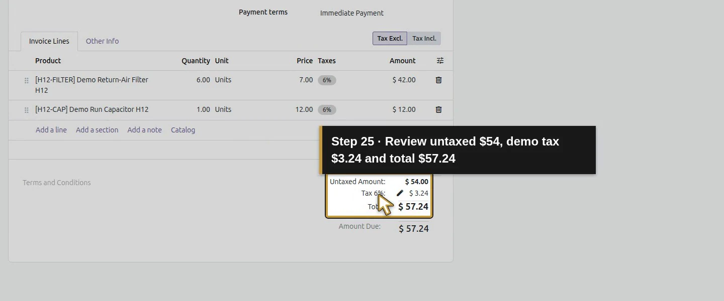Click the Demo Run Capacitor H12 product
Viewport: 724px width, 301px height.
[92, 109]
